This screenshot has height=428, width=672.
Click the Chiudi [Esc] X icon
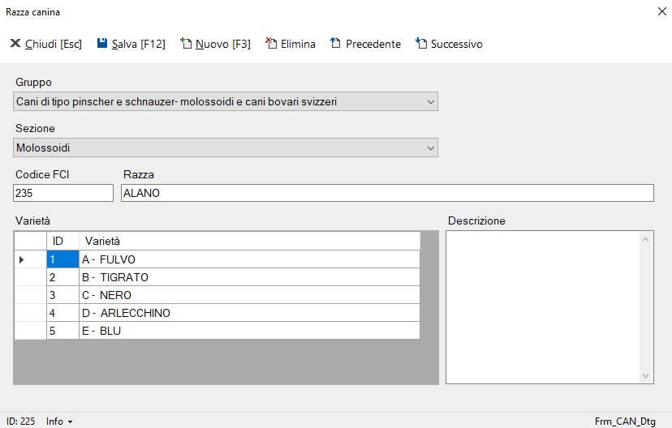(15, 44)
